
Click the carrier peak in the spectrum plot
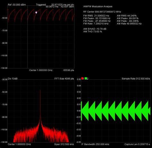[40, 90]
